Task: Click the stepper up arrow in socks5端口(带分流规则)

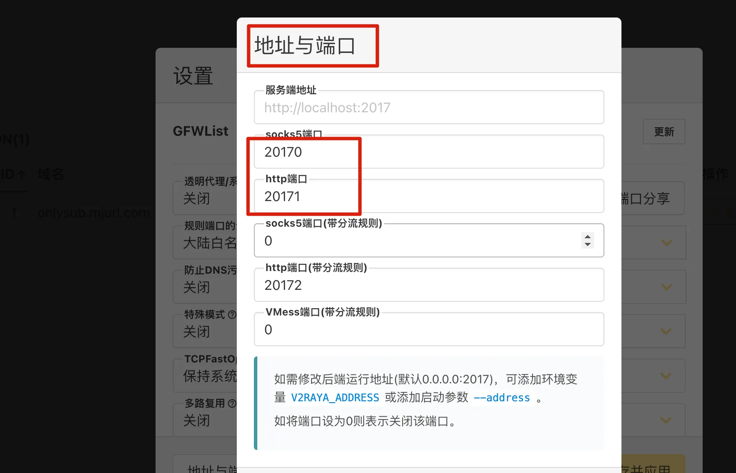Action: click(x=588, y=237)
